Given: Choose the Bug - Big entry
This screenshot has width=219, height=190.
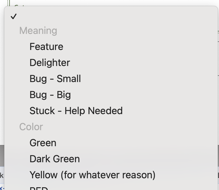Looking at the screenshot, I should 50,95.
